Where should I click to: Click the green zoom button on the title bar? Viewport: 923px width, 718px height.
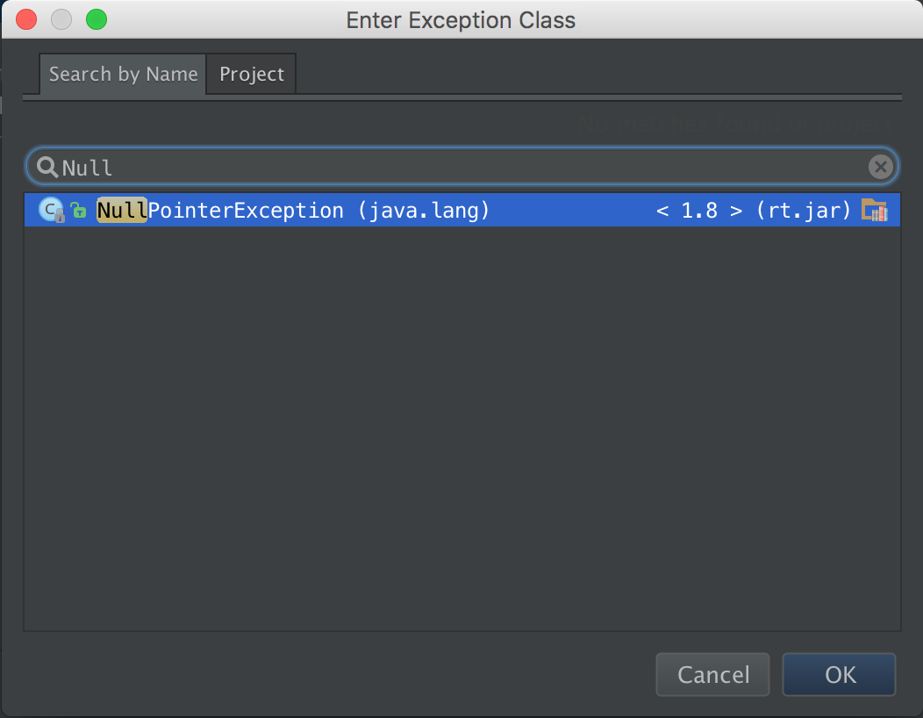[97, 19]
